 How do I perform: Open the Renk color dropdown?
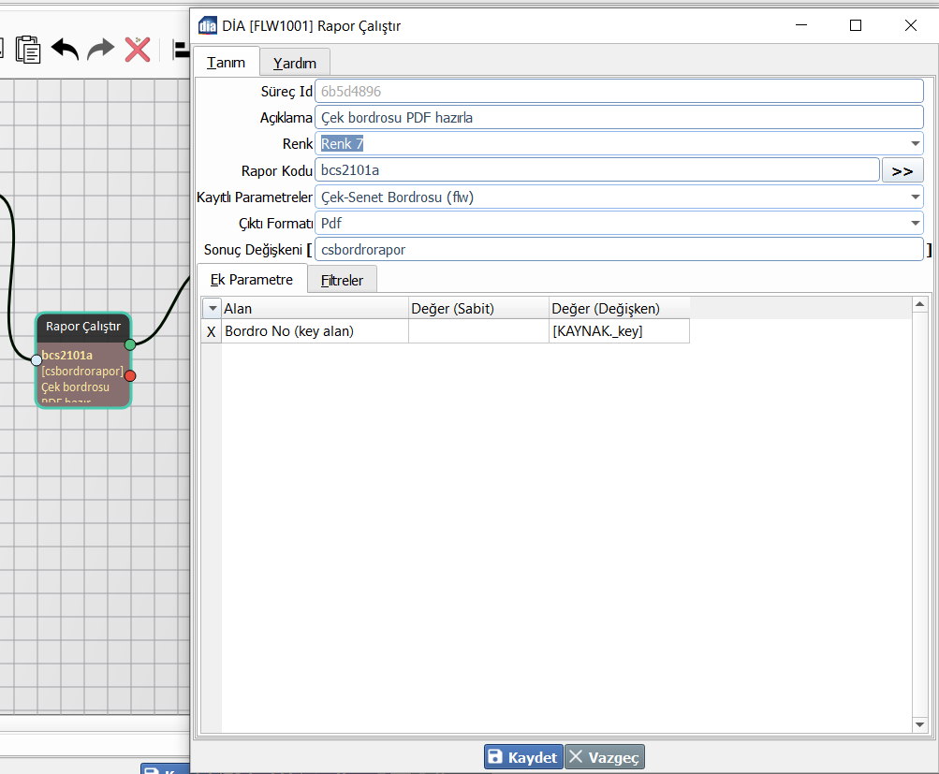pyautogui.click(x=914, y=144)
